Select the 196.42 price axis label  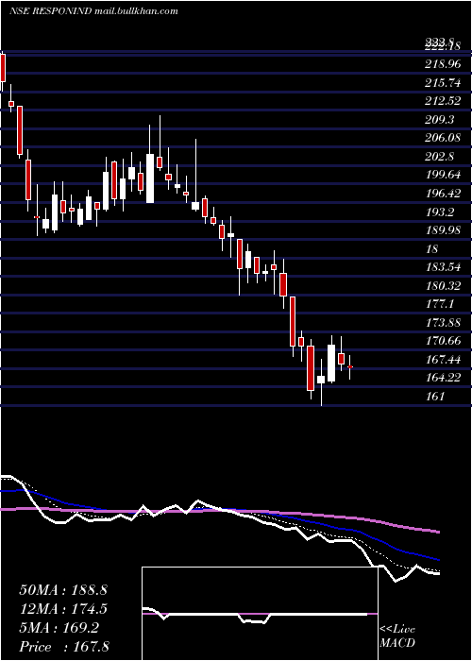(x=443, y=194)
